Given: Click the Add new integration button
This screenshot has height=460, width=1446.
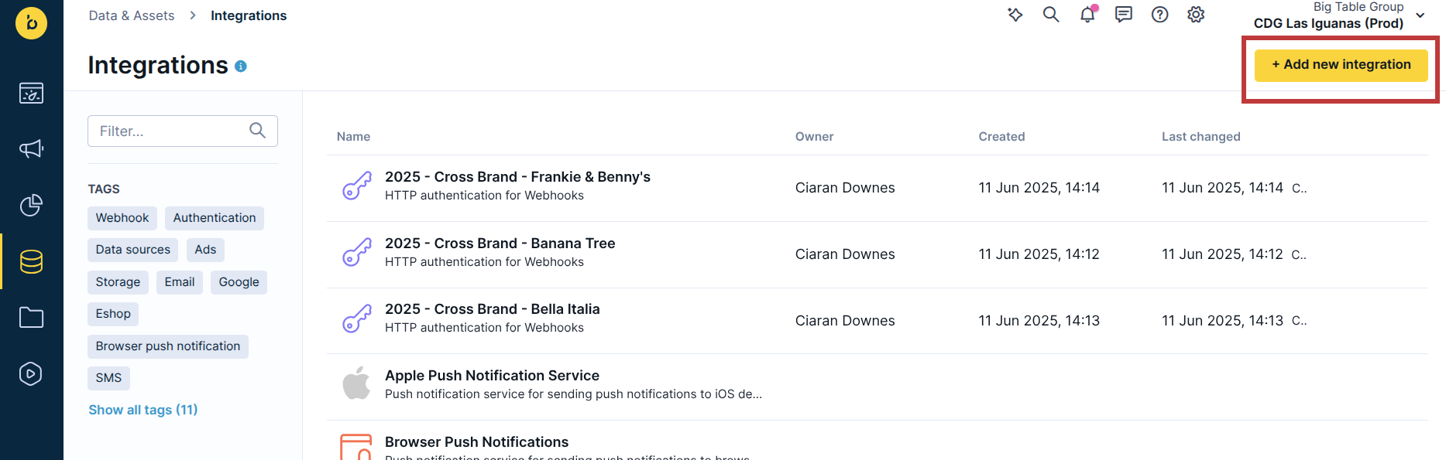Looking at the screenshot, I should coord(1341,65).
